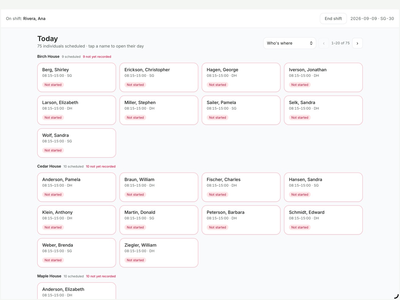This screenshot has width=400, height=300.
Task: Click Birch House '9 scheduled' count
Action: tap(71, 57)
